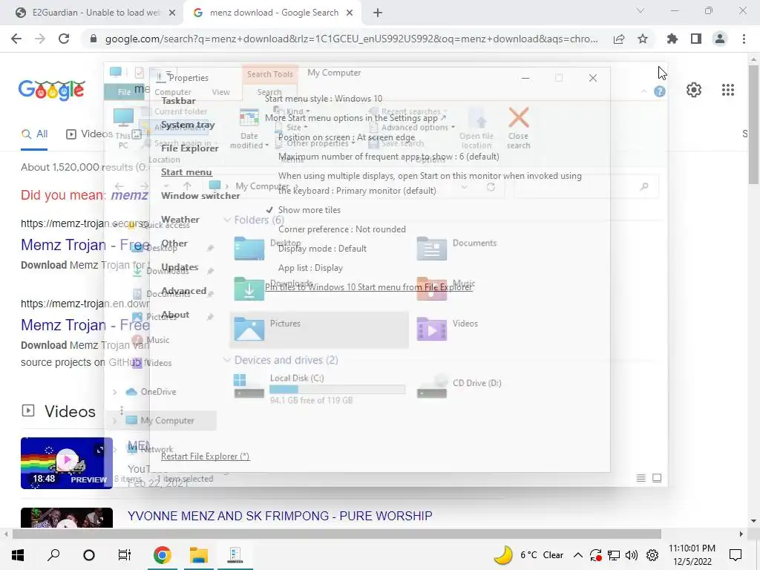The image size is (760, 570).
Task: Toggle the Show more tiles option
Action: (304, 210)
